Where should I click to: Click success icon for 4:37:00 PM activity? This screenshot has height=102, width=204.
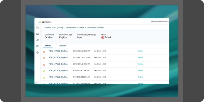coord(44,71)
